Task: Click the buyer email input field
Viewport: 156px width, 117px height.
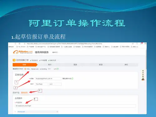Action: coord(48,79)
